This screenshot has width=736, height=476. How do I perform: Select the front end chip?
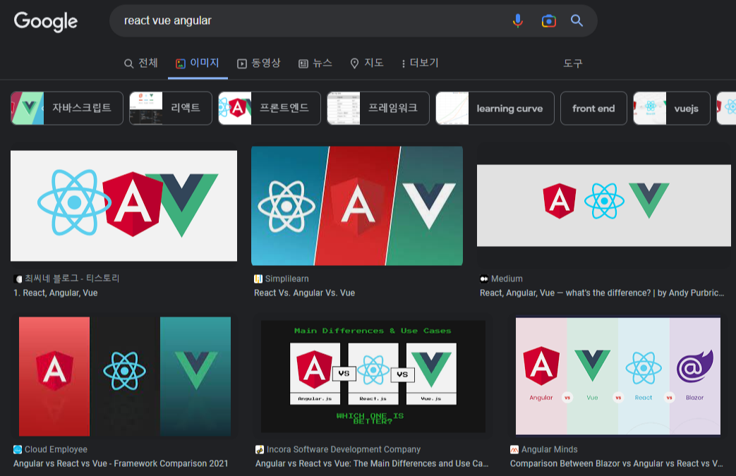click(593, 109)
